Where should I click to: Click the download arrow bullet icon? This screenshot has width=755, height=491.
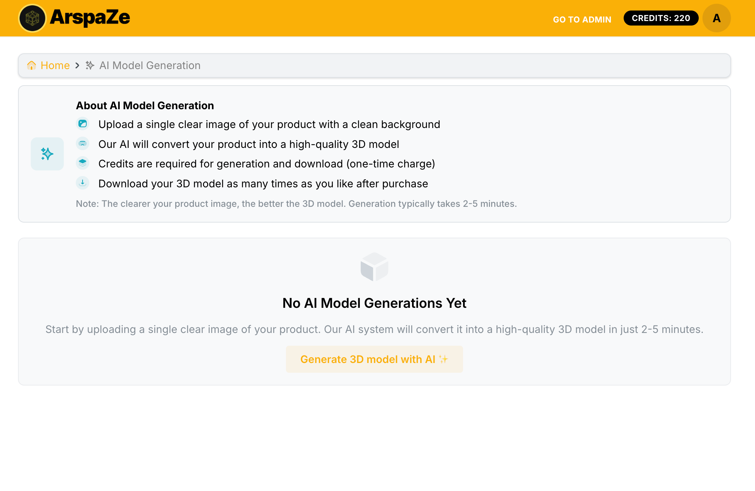click(83, 183)
